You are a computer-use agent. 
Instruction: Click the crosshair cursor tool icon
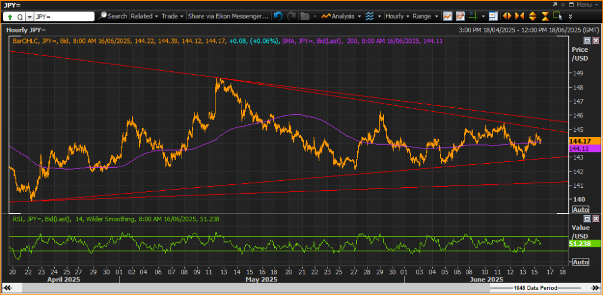[473, 16]
